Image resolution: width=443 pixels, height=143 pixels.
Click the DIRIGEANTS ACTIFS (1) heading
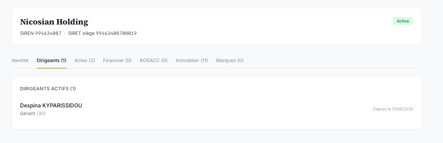click(48, 89)
